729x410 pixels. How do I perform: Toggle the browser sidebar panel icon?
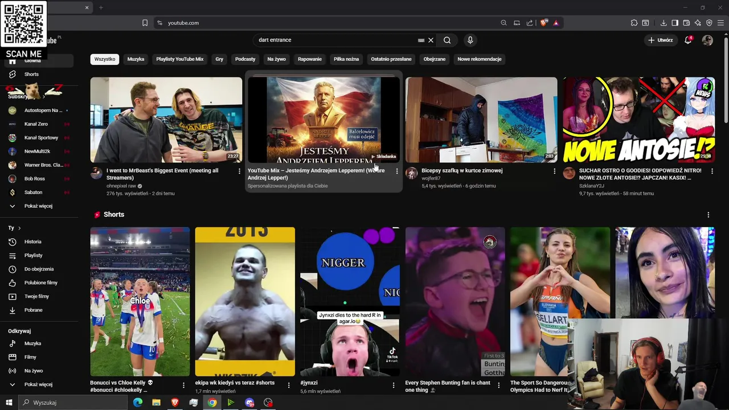click(x=675, y=23)
